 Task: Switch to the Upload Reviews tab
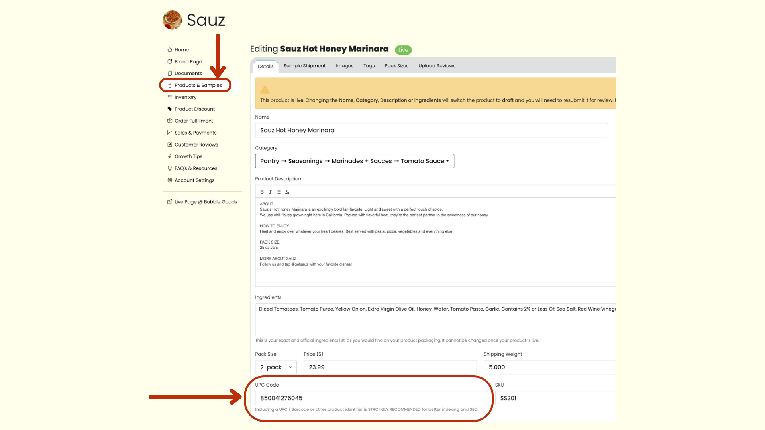437,66
